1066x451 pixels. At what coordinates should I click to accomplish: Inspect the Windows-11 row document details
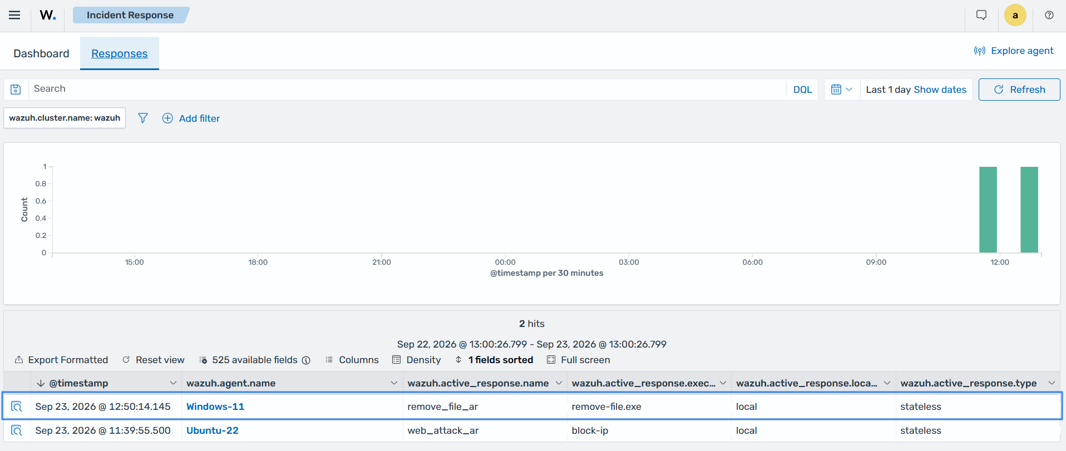pyautogui.click(x=17, y=407)
